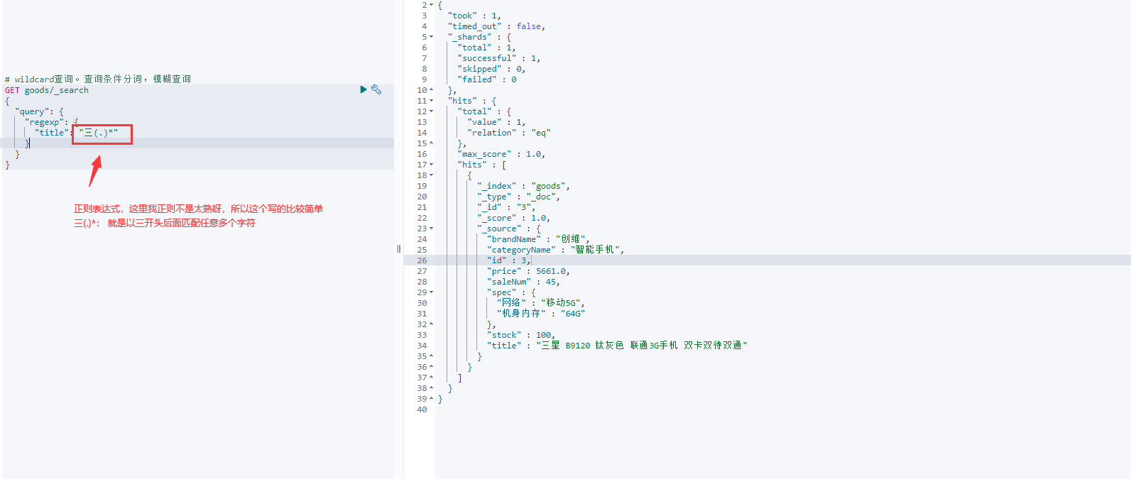
Task: Click the panel divider handle between editor and output
Action: (398, 248)
